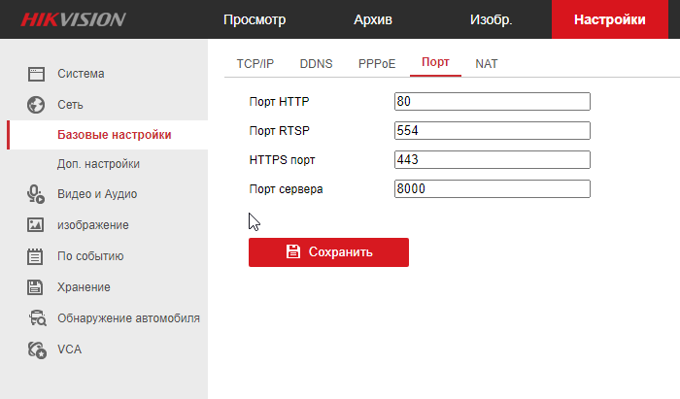Select Базовые настройки submenu item
680x399 pixels.
click(x=115, y=135)
